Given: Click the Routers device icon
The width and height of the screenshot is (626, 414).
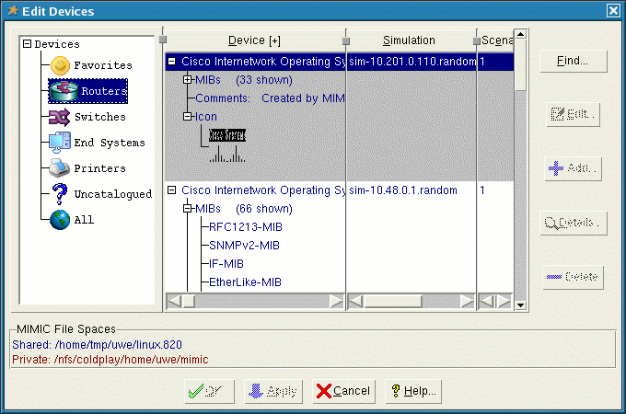Looking at the screenshot, I should click(x=63, y=91).
